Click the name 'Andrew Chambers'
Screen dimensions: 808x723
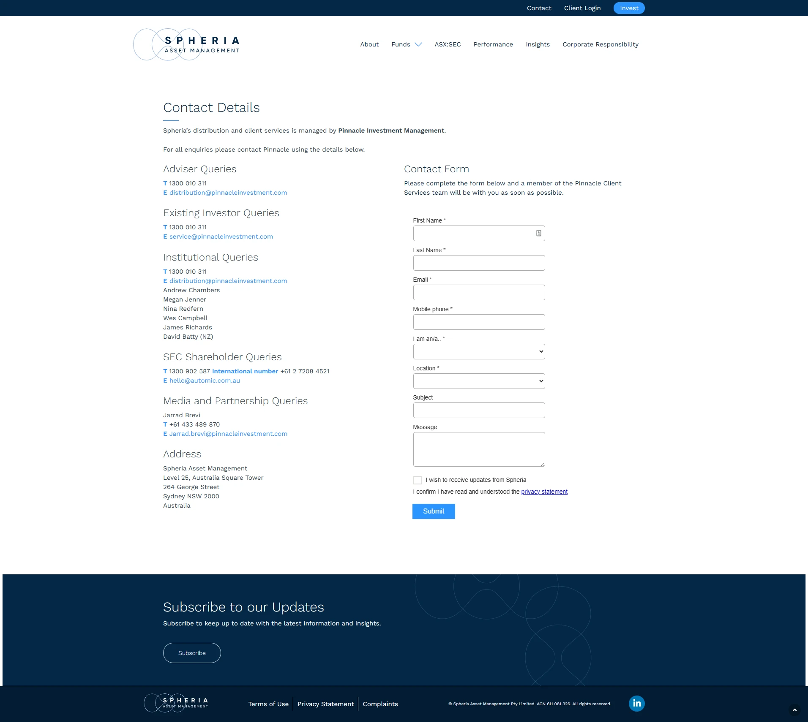(x=191, y=290)
